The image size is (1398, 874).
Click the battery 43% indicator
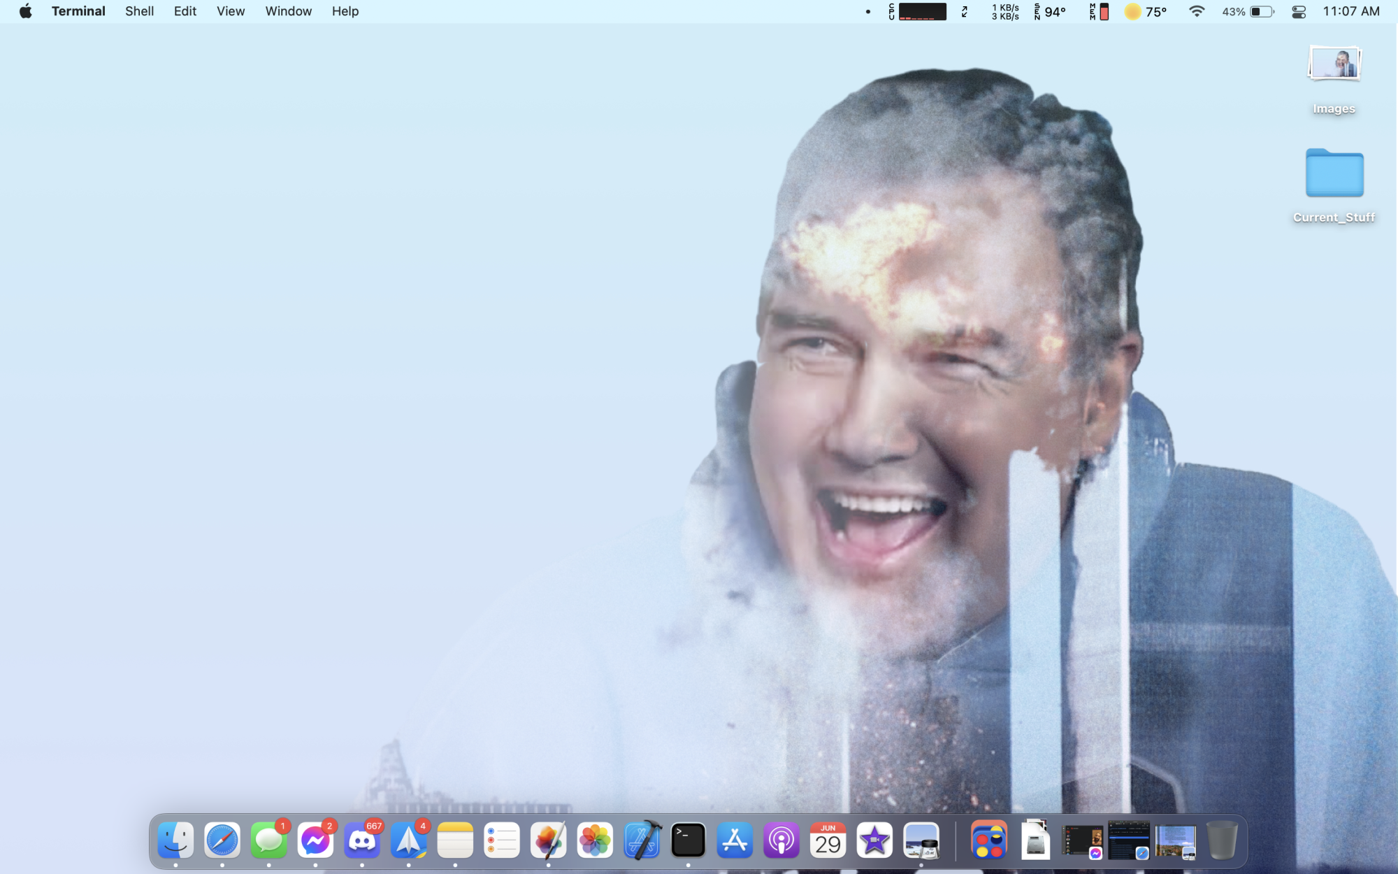pyautogui.click(x=1248, y=12)
